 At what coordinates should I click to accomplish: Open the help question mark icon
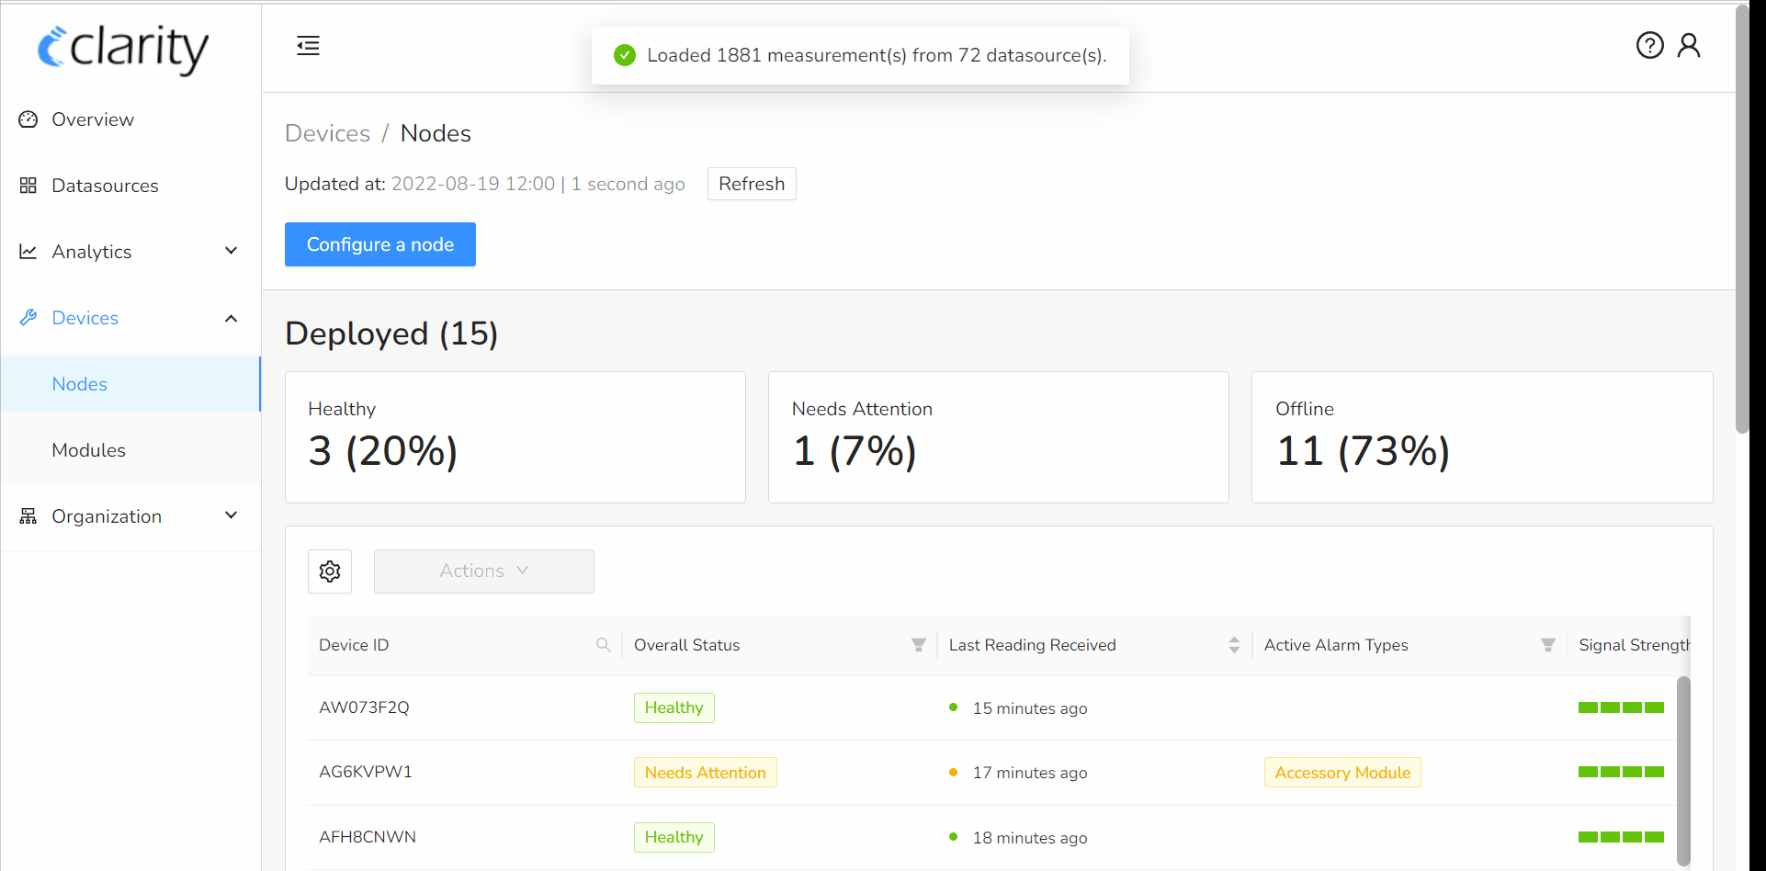[1649, 45]
